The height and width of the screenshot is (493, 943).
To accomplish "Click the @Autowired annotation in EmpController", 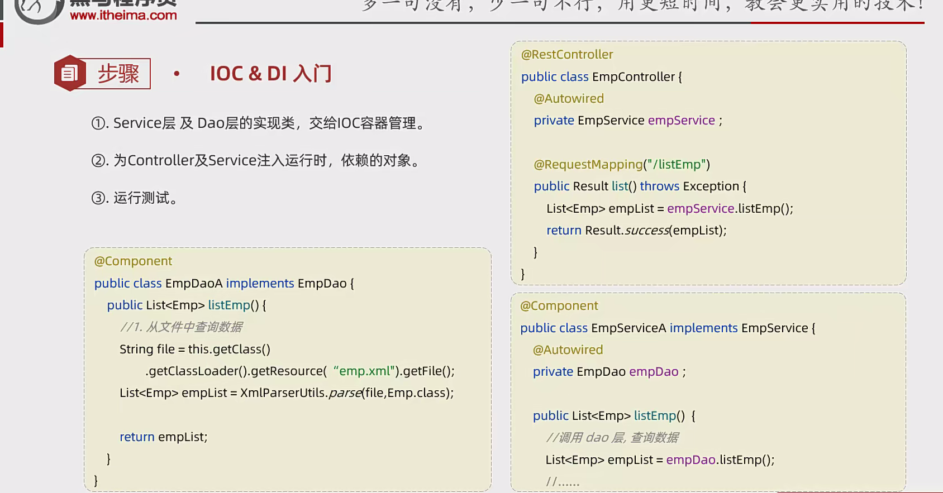I will pyautogui.click(x=569, y=99).
